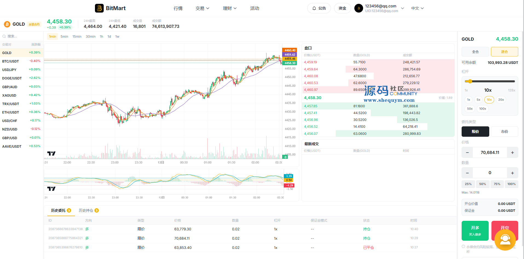Click the leverage slider handle
Screen dimensions: 524x259
point(470,81)
